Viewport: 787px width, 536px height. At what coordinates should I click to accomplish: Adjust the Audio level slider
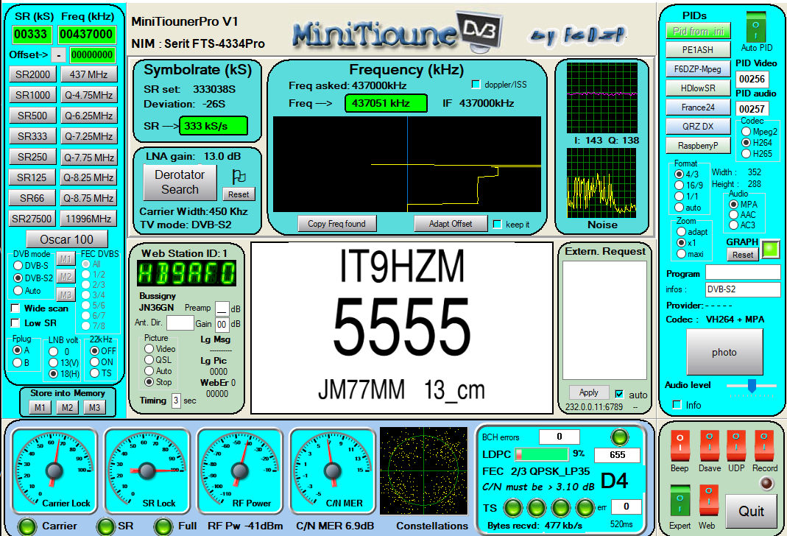coord(752,386)
